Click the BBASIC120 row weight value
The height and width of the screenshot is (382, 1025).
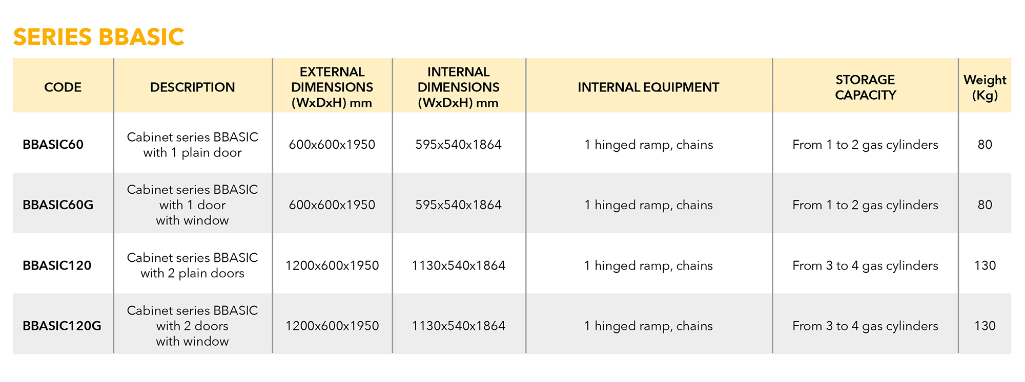[985, 265]
